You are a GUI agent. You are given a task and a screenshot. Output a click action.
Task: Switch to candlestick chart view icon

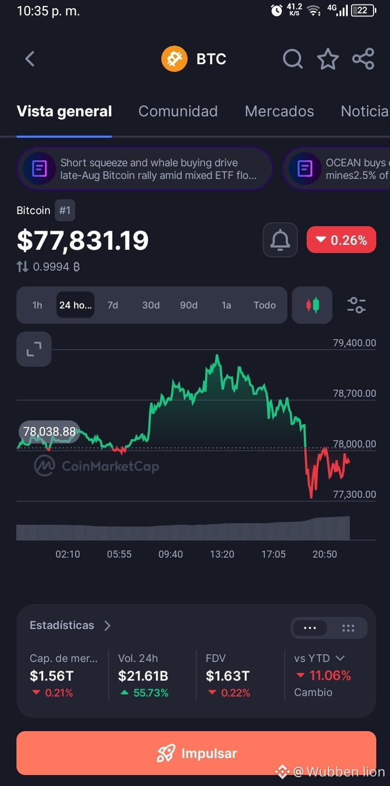[312, 305]
